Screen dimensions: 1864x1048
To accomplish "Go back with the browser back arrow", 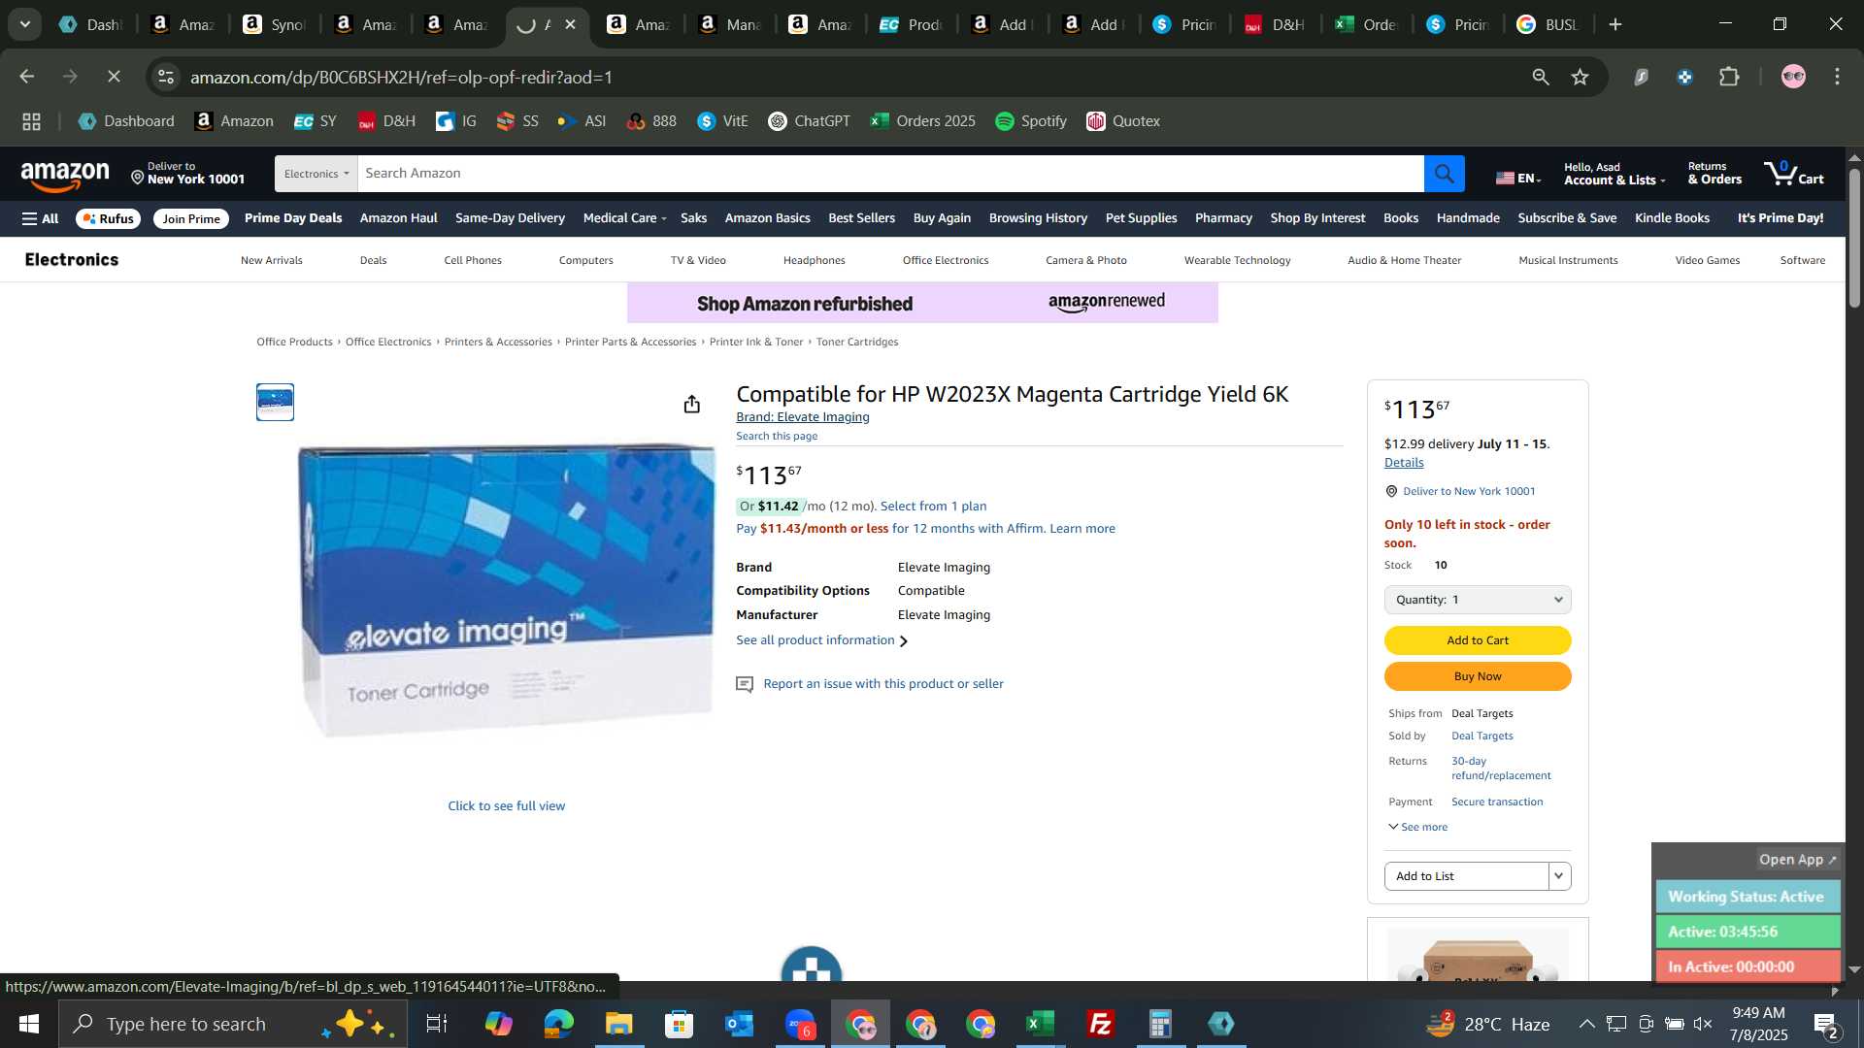I will (x=27, y=77).
